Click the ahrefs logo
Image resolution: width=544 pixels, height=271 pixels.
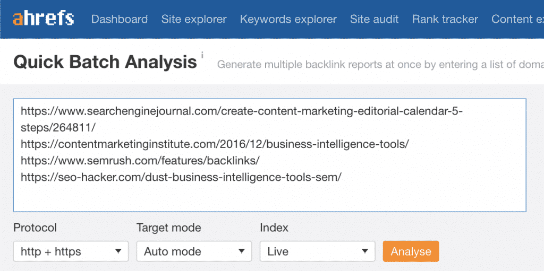[44, 19]
